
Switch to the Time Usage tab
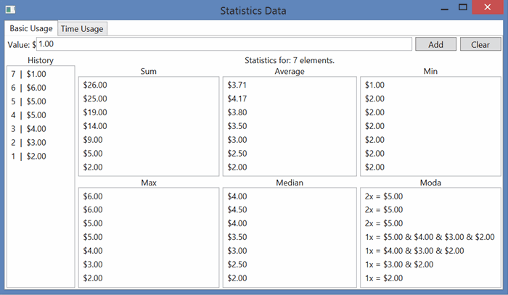(x=82, y=29)
